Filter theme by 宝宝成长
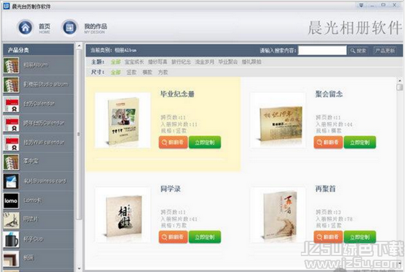This screenshot has width=405, height=272. (x=134, y=62)
